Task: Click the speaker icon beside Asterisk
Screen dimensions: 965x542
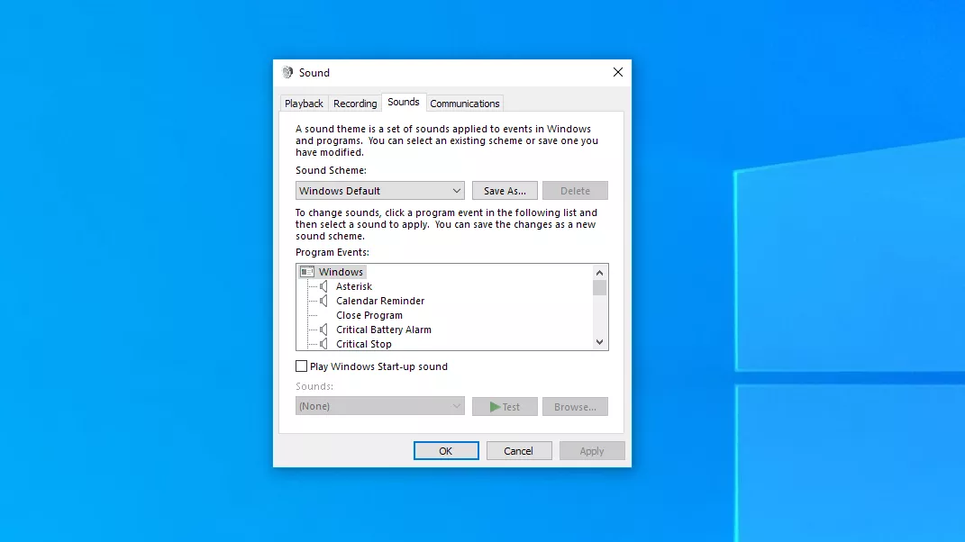Action: 323,286
